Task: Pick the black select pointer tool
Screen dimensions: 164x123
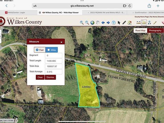Action: [119, 22]
